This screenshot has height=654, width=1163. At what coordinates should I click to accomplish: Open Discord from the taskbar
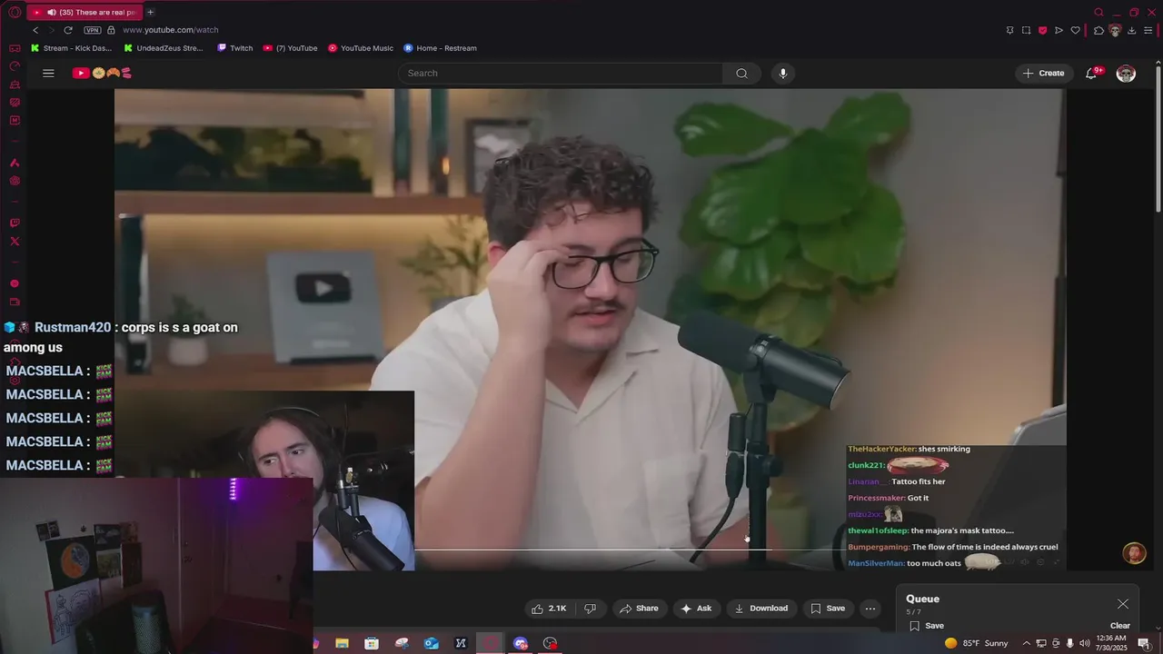[521, 643]
